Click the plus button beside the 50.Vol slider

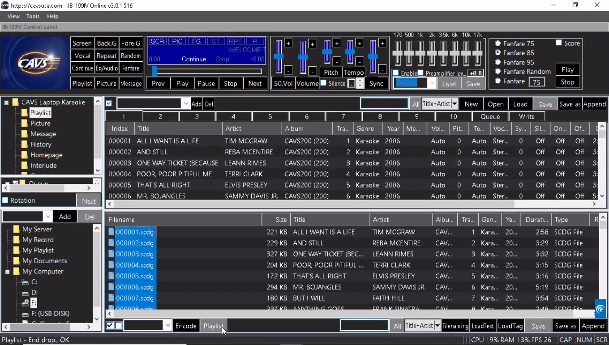coord(288,43)
